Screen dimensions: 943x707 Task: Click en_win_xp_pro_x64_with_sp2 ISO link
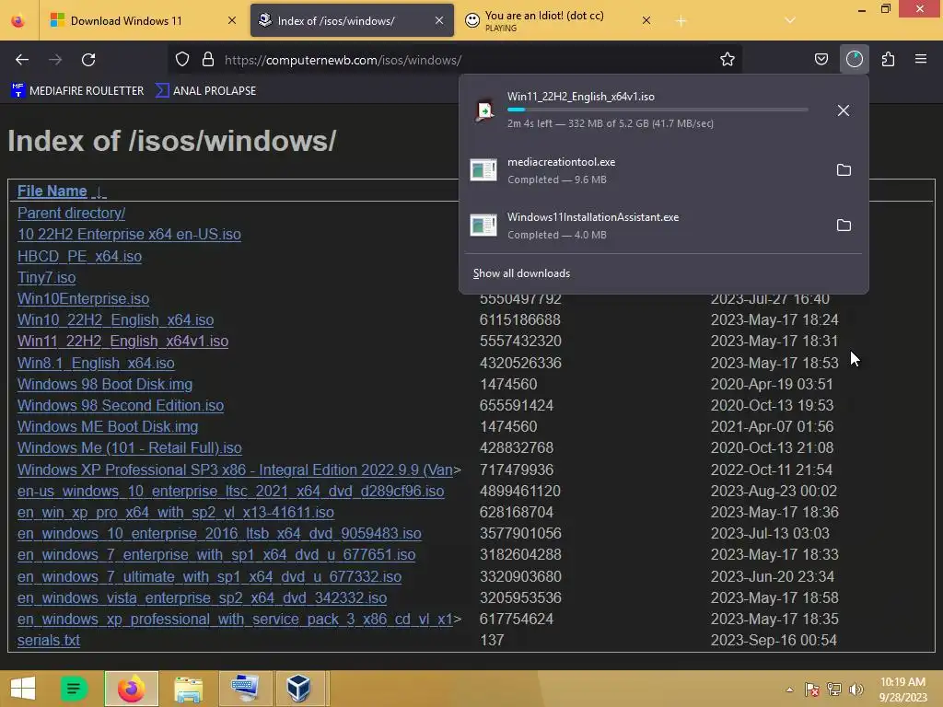click(176, 512)
